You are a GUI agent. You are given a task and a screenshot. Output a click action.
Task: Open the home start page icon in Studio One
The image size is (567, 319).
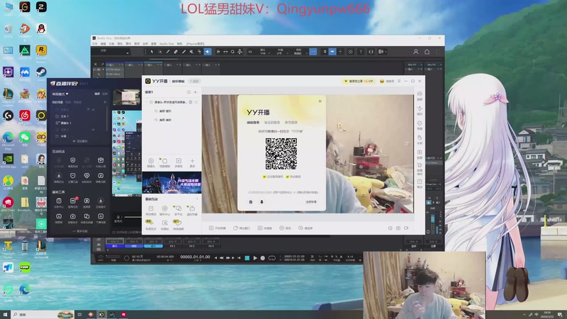[427, 52]
